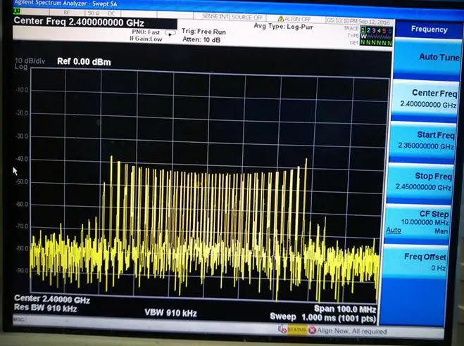Select the Stop Freq softkey
The image size is (464, 346).
[420, 181]
